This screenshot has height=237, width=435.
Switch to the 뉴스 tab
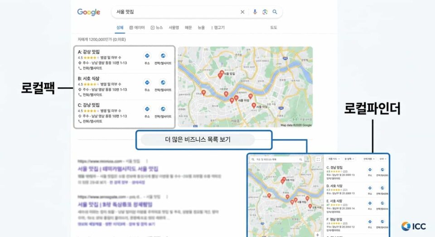pos(157,28)
